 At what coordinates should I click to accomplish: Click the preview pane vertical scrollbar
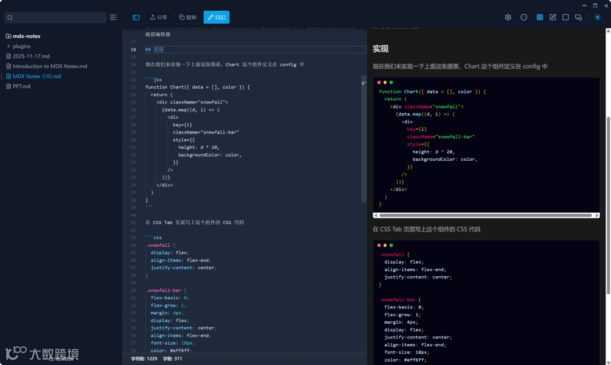(x=608, y=205)
